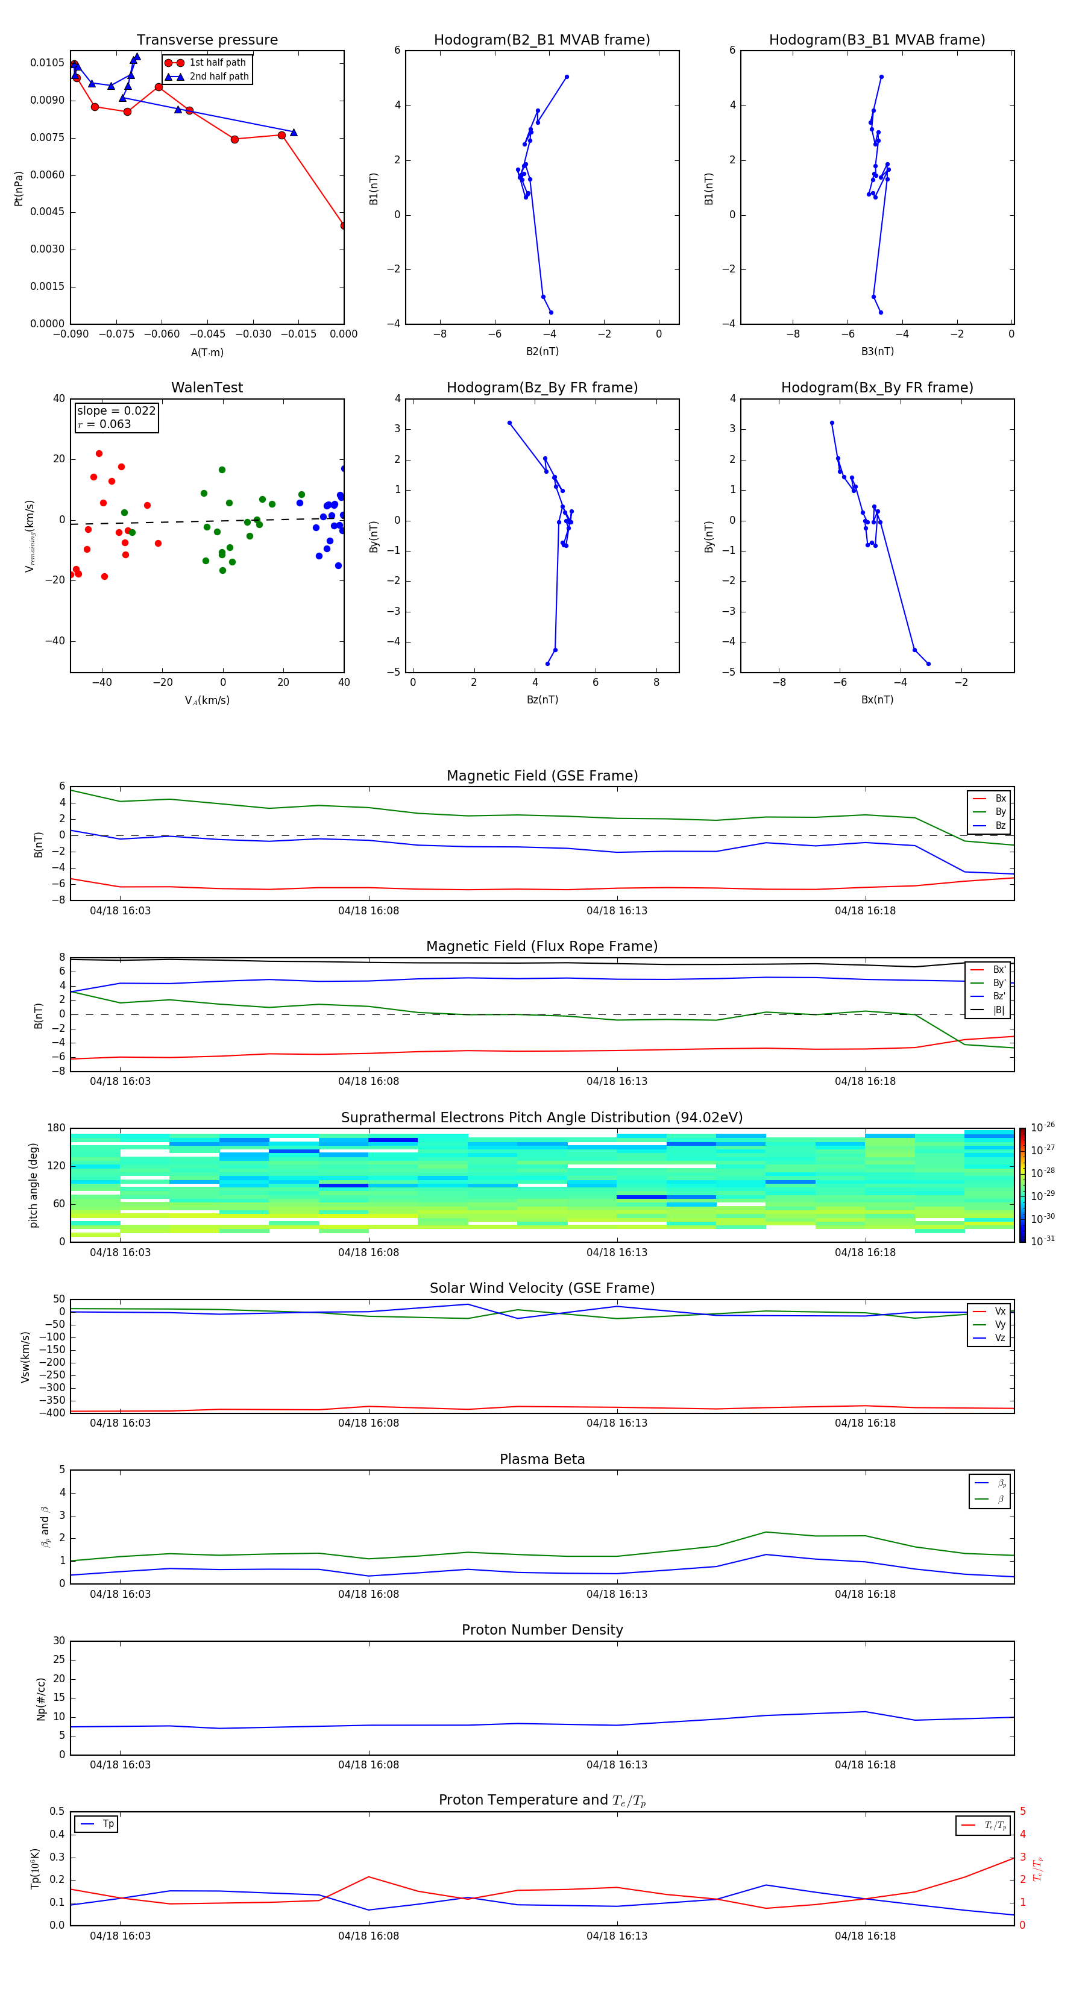This screenshot has height=1989, width=1085.
Task: Click the 'V_A(km/s)' axis label in WalenTest
Action: [x=207, y=700]
